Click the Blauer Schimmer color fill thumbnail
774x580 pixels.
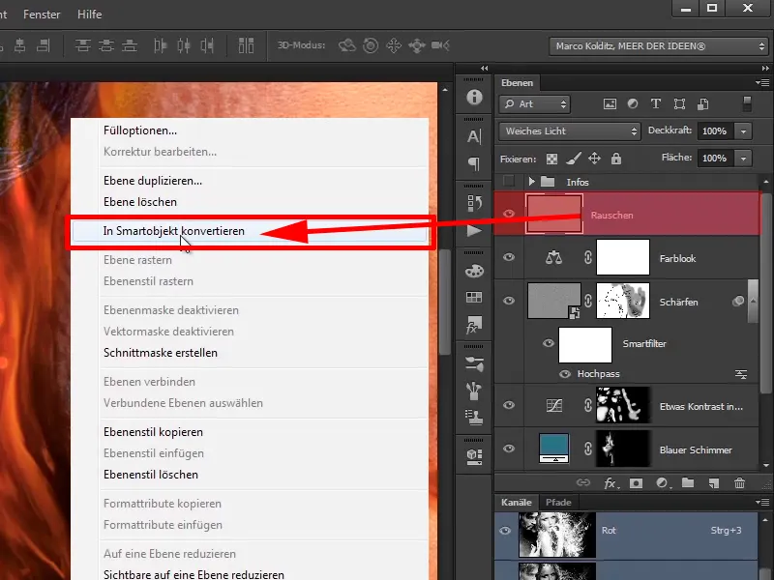(x=553, y=449)
